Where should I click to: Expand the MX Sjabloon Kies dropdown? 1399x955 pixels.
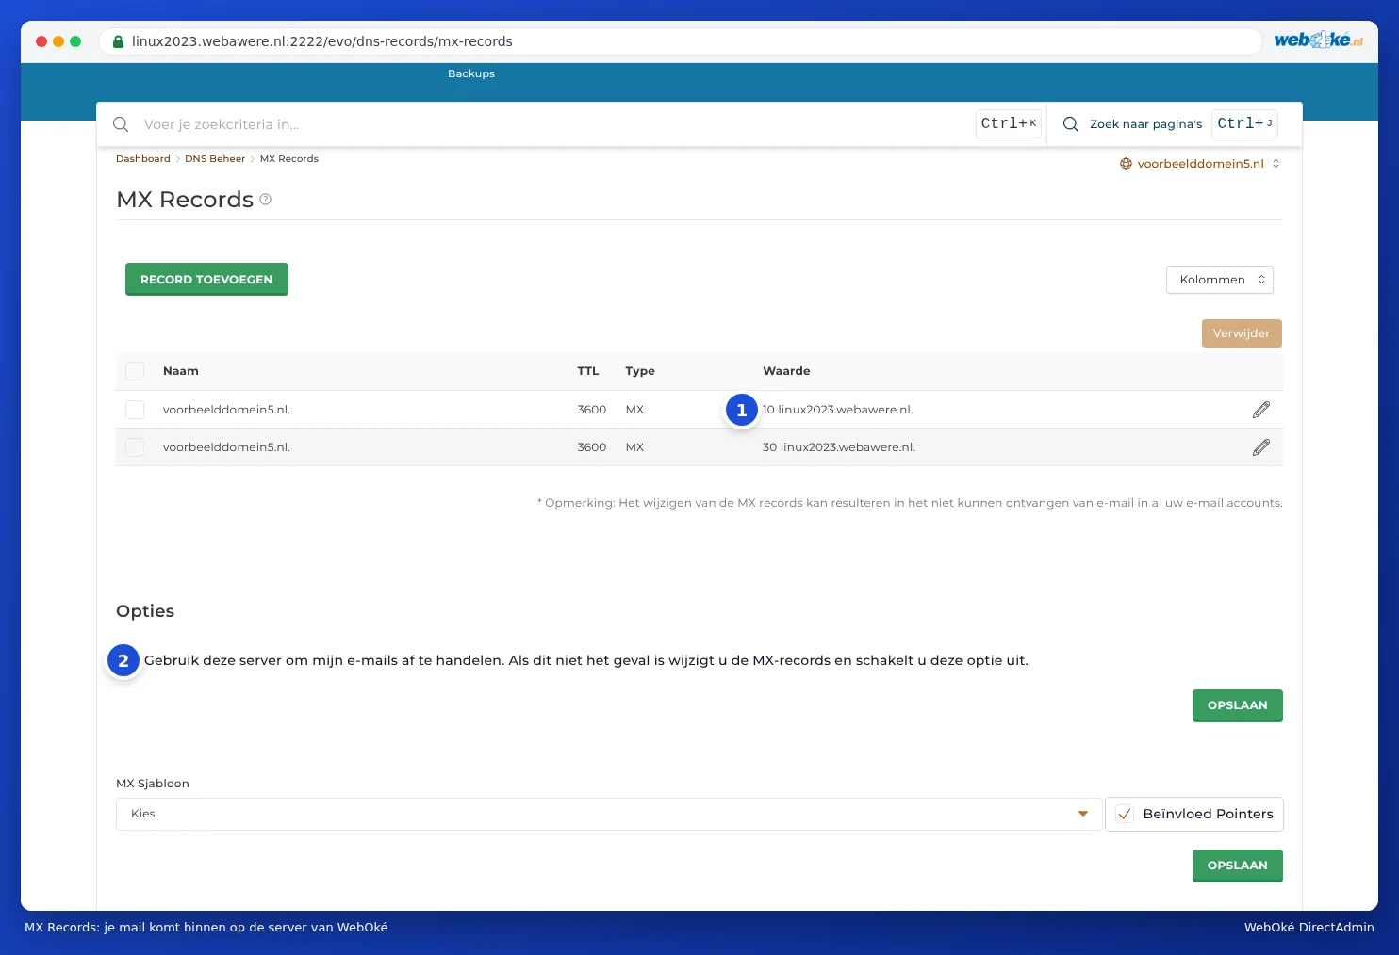coord(609,815)
